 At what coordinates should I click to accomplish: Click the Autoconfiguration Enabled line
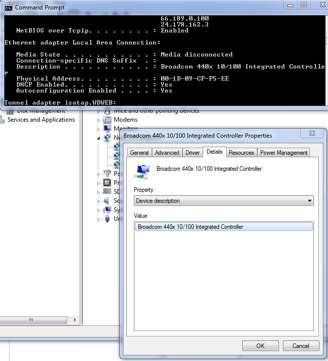(x=94, y=91)
